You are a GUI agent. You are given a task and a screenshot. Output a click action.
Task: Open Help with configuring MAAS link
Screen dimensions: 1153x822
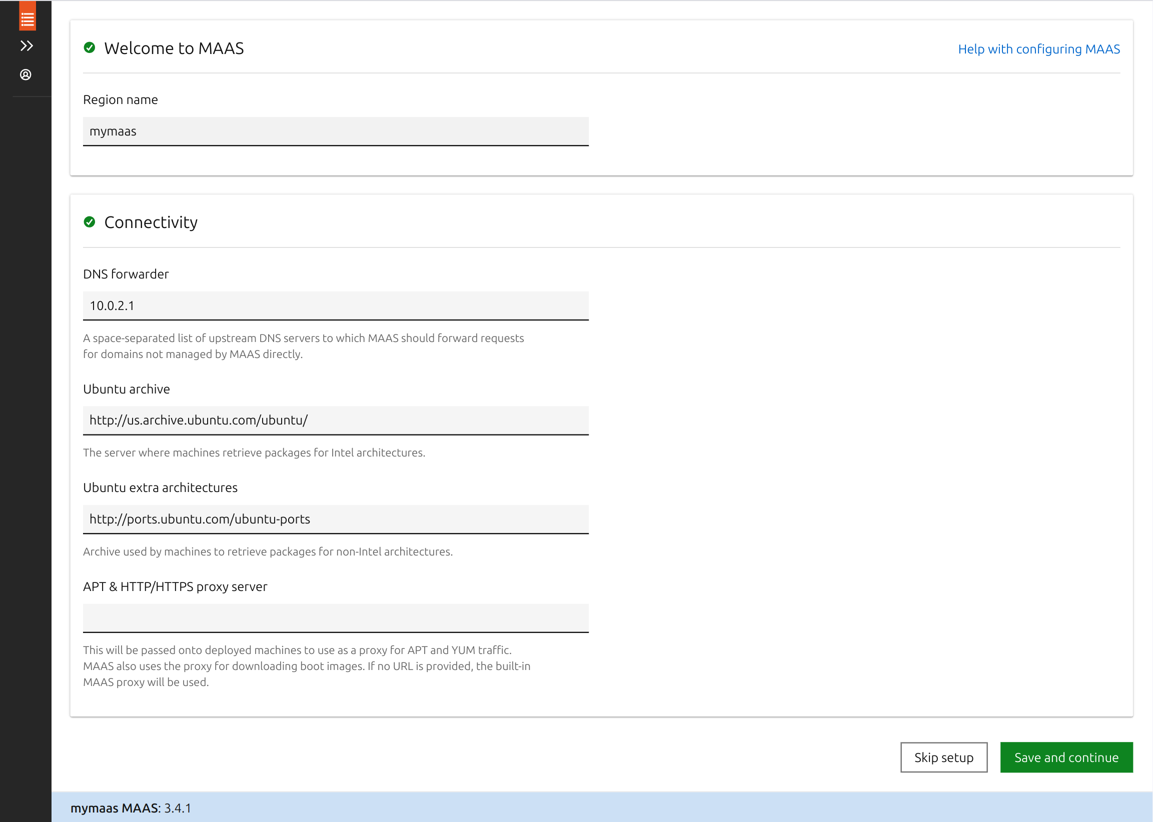[x=1038, y=49]
